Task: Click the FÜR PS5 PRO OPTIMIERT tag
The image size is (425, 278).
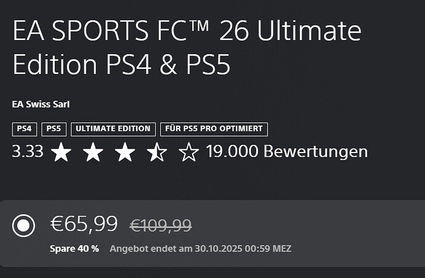Action: pos(214,129)
